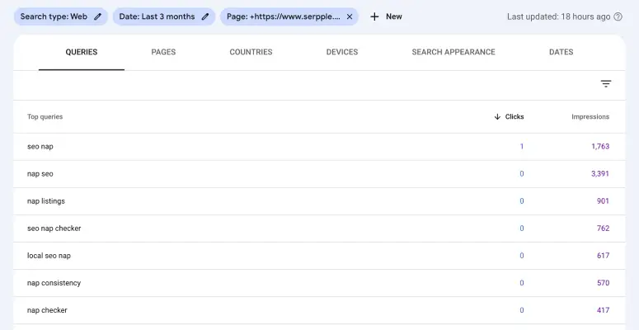Edit the Date: Last 3 months pencil icon

(x=205, y=16)
